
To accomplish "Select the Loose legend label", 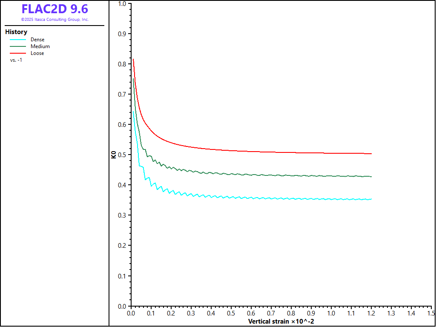I will tap(37, 53).
